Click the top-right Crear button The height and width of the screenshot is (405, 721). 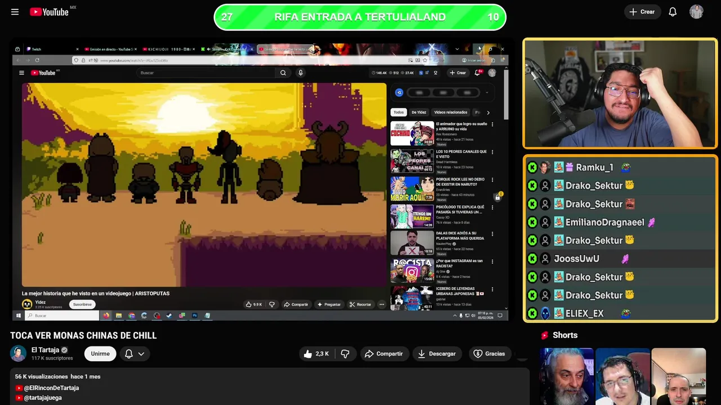(x=642, y=12)
